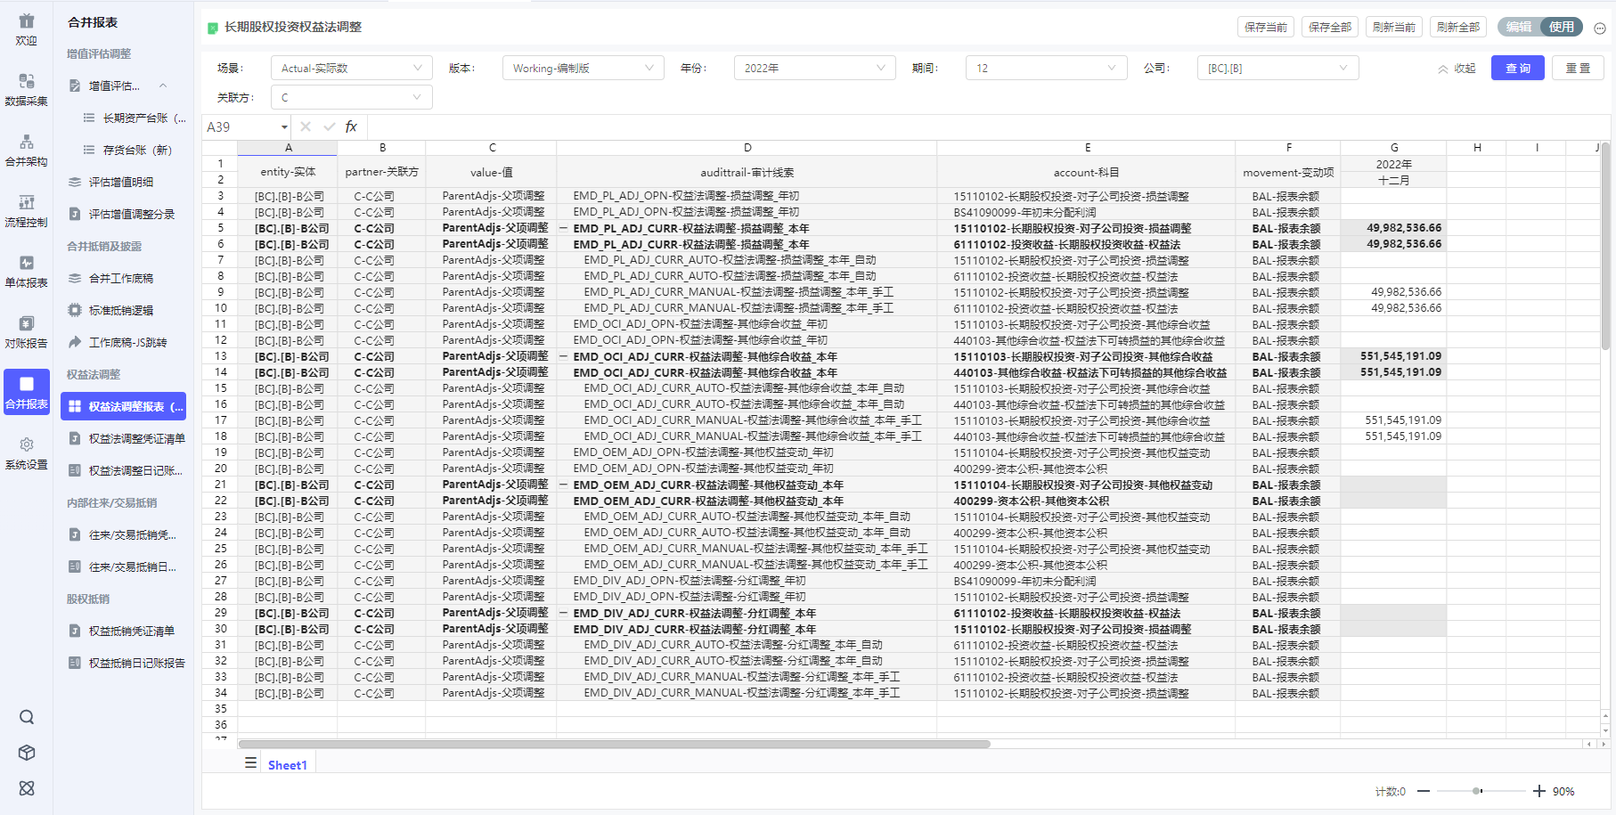The width and height of the screenshot is (1616, 815).
Task: Click the search magnifier icon in sidebar
Action: [27, 717]
